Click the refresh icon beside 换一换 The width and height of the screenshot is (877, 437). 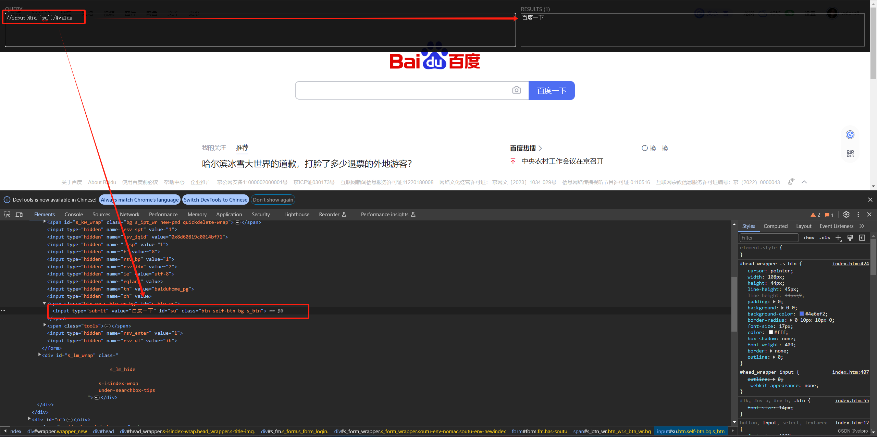tap(644, 148)
